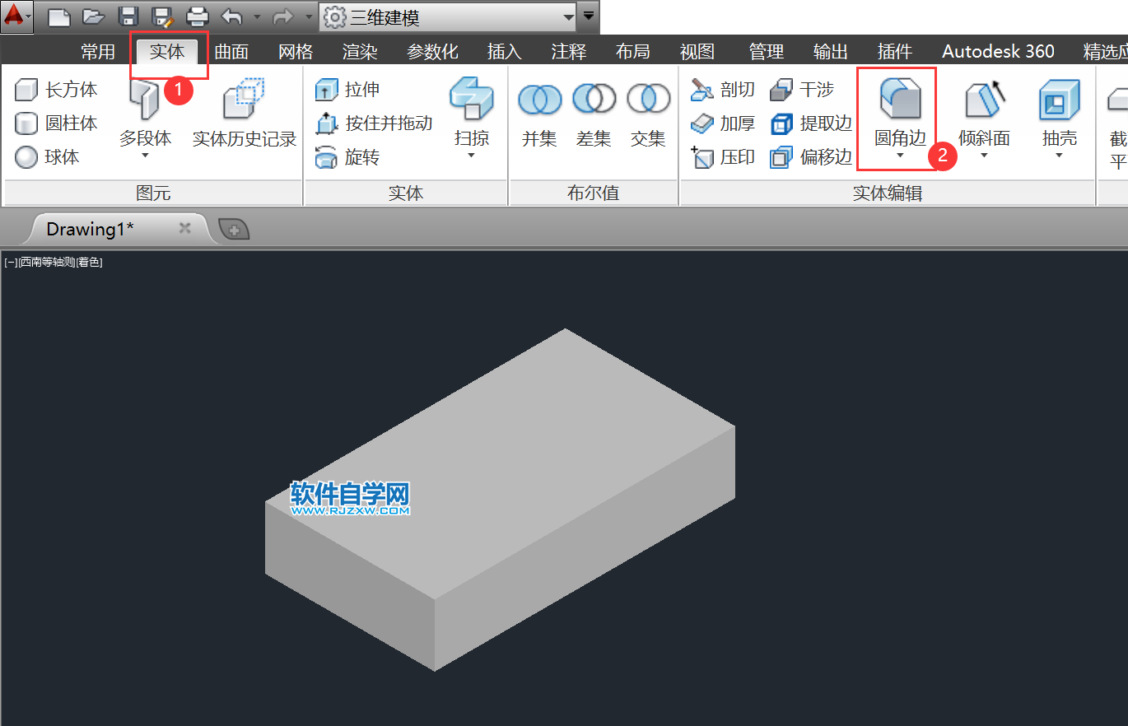Image resolution: width=1128 pixels, height=726 pixels.
Task: Expand the 扫掠 dropdown arrow
Action: [x=471, y=156]
